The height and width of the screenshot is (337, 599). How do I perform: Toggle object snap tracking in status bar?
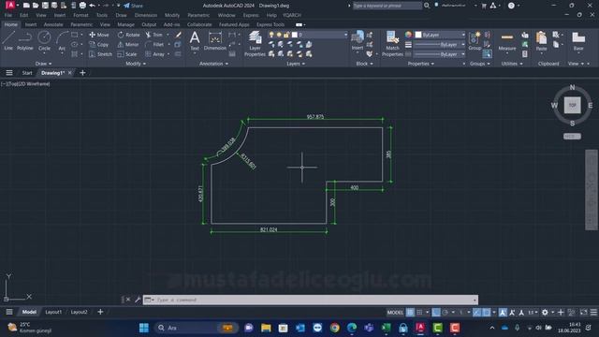coord(476,312)
